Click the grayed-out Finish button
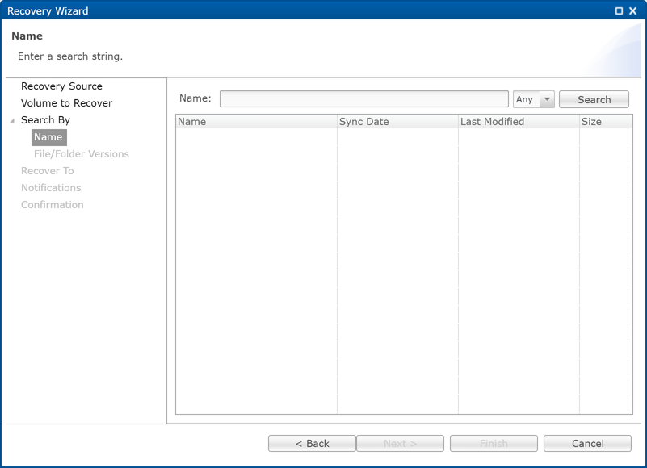Viewport: 647px width, 468px height. pyautogui.click(x=494, y=443)
